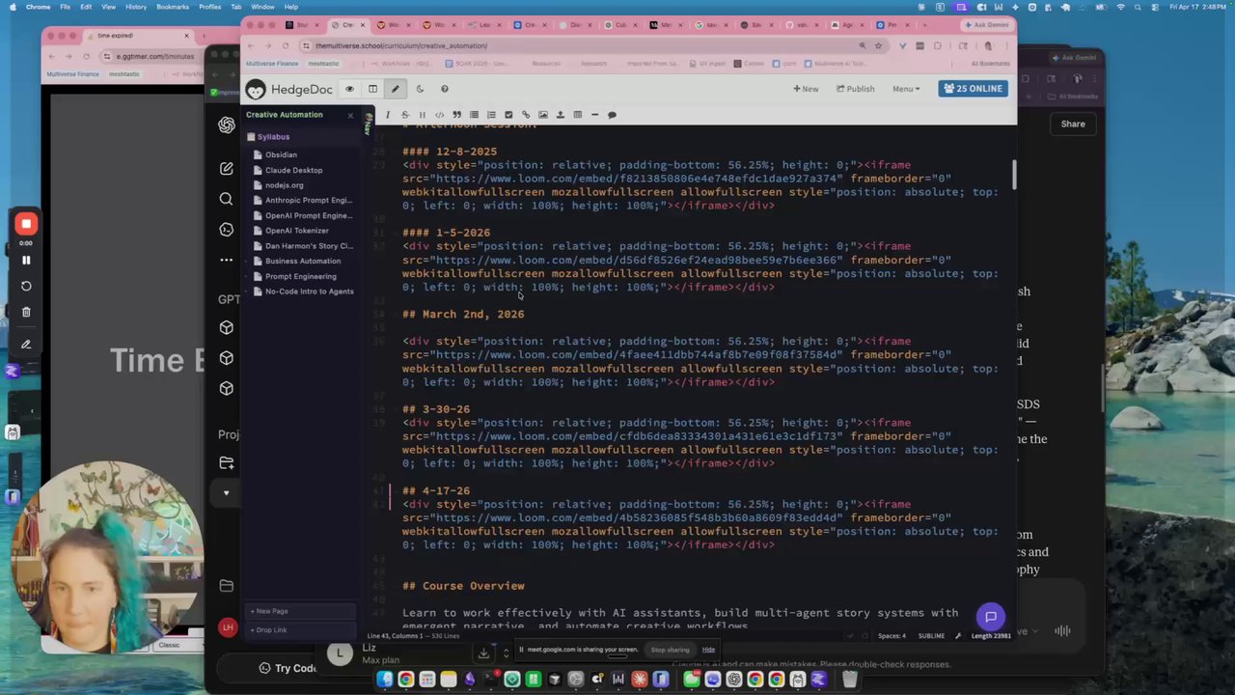Open the Syllabus page in the sidebar
1235x695 pixels.
pyautogui.click(x=272, y=137)
